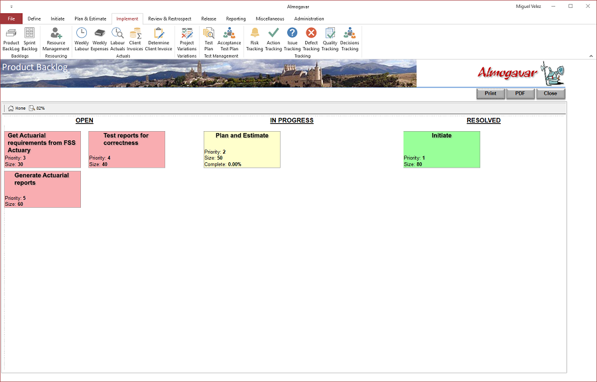Open Issue Tracking

coord(292,39)
